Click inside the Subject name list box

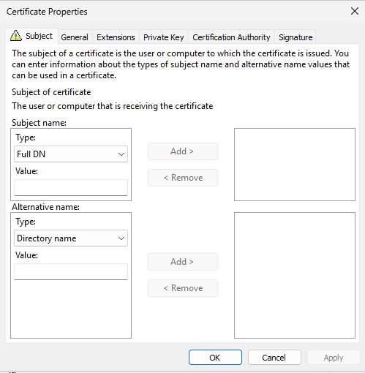(295, 165)
